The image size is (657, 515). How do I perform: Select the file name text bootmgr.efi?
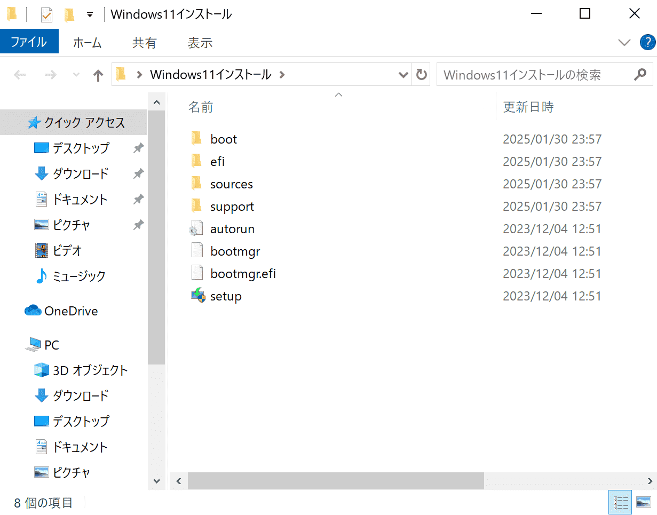pos(243,274)
